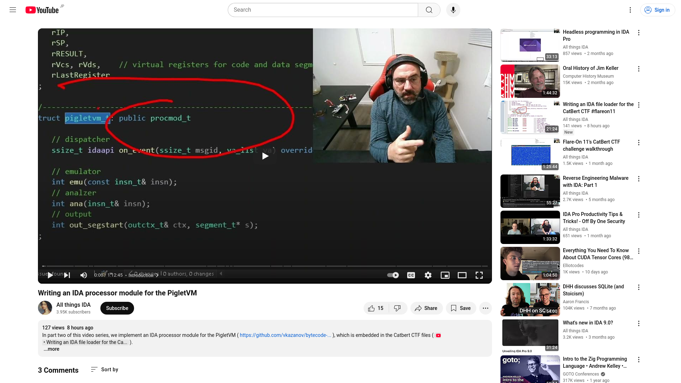
Task: Enable theater mode on YouTube player
Action: [462, 275]
